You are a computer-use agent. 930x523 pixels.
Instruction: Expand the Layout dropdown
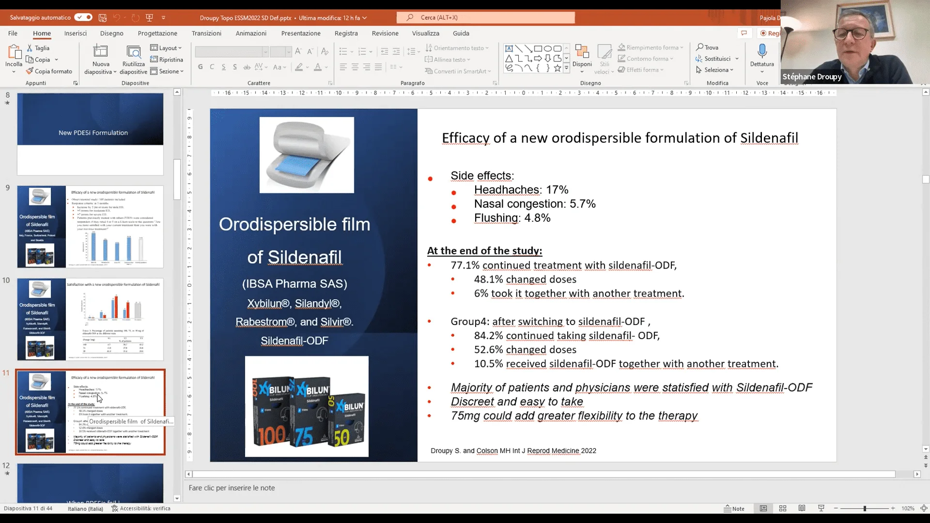tap(166, 48)
